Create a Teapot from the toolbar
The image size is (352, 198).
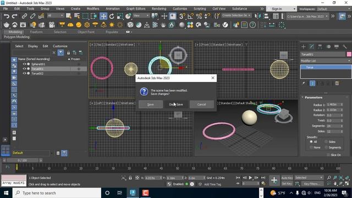7,25
